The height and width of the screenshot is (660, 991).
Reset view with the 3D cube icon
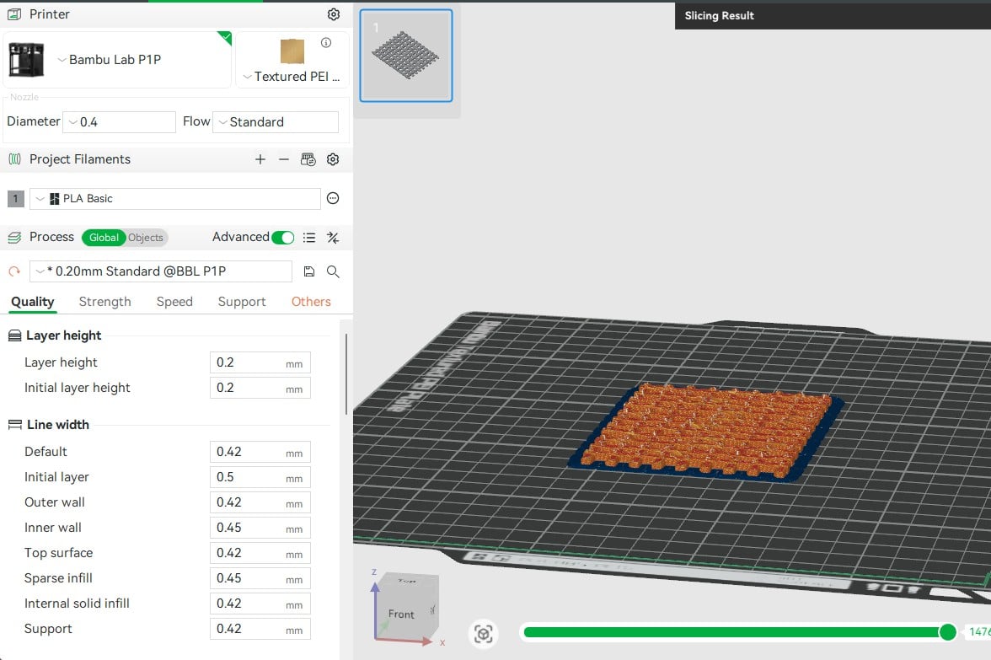pos(484,634)
